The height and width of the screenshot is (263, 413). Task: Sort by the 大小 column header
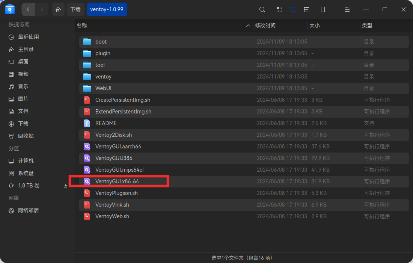click(x=314, y=26)
